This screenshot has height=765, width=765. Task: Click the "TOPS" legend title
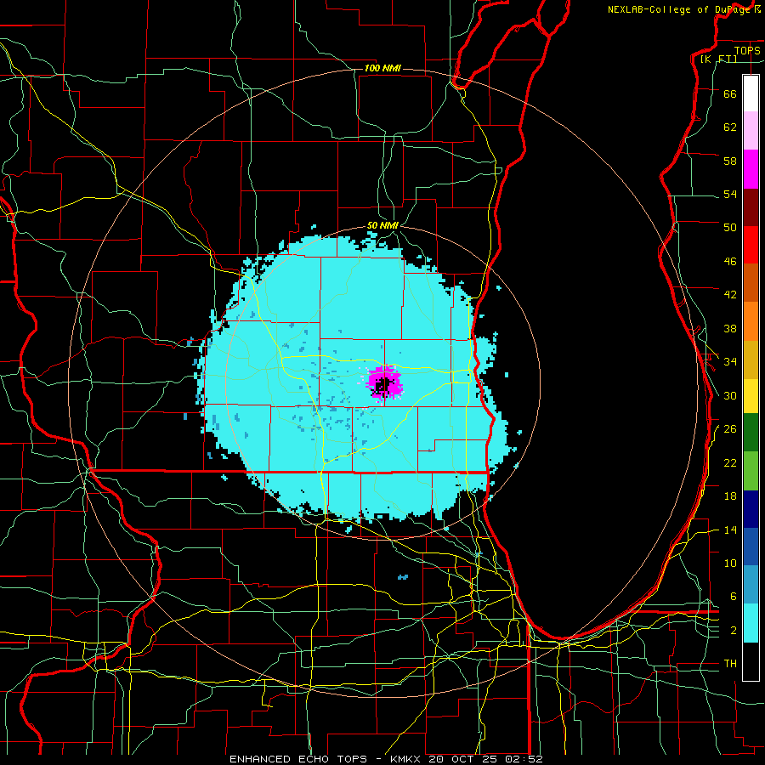[747, 51]
